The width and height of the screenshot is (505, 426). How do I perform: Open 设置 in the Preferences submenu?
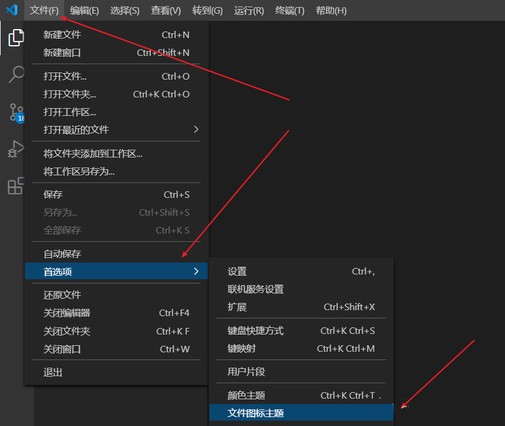(301, 272)
